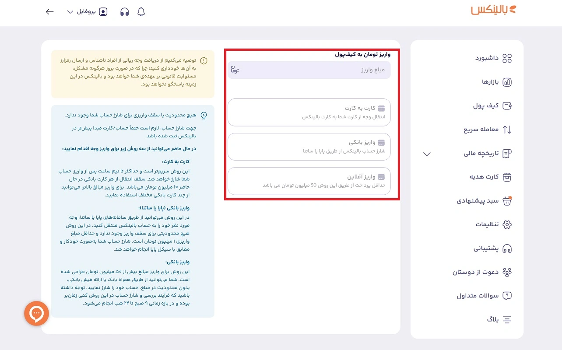Open Markets via the chart icon
Image resolution: width=562 pixels, height=350 pixels.
(507, 82)
